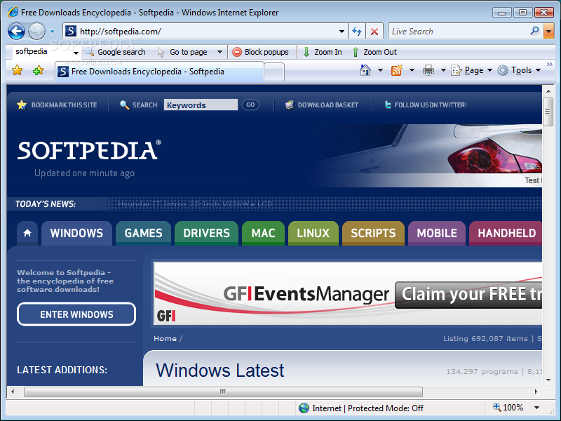Click the red Stop loading icon
This screenshot has width=561, height=421.
pyautogui.click(x=374, y=32)
